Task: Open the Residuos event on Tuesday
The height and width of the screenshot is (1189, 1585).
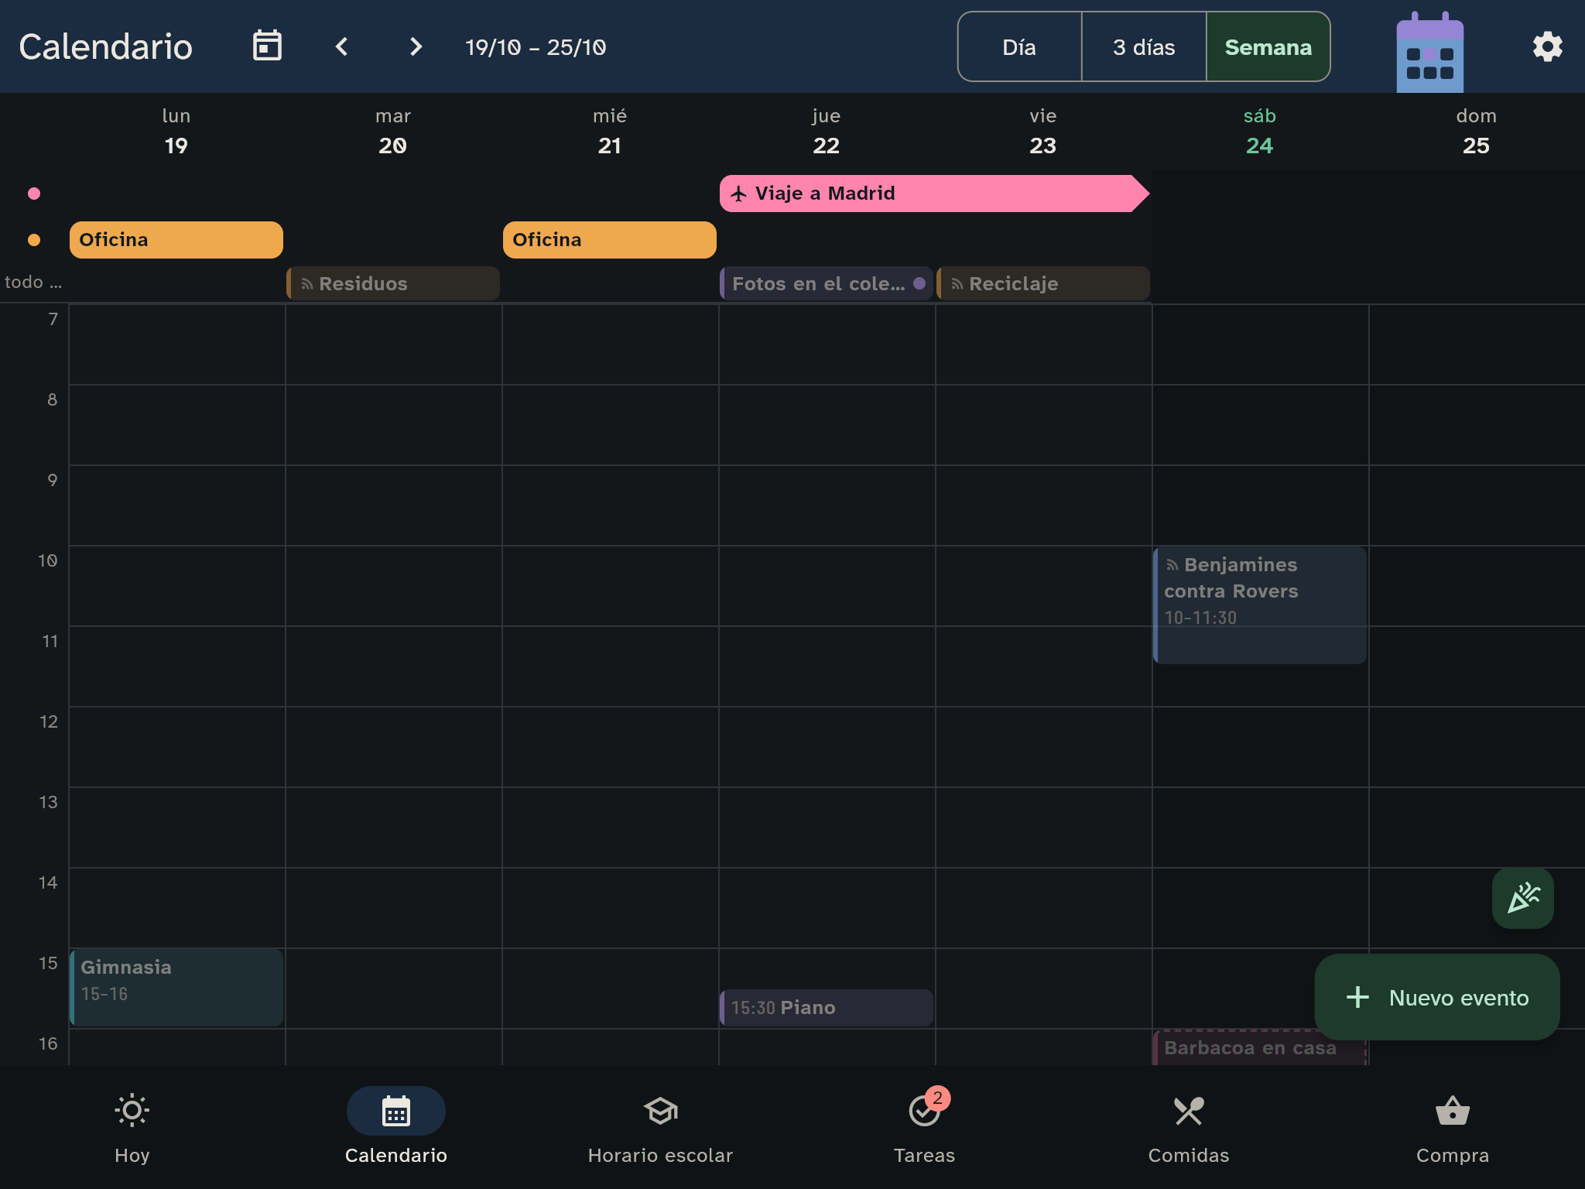Action: (x=393, y=283)
